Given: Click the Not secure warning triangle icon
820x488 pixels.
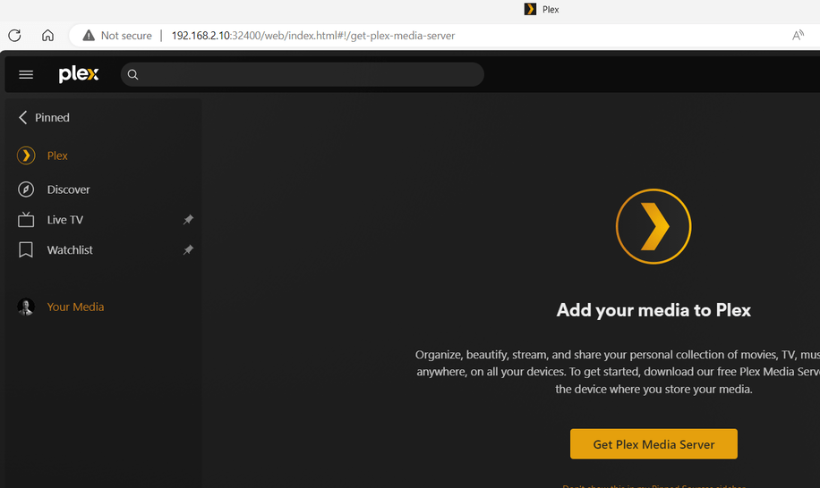Looking at the screenshot, I should [89, 36].
